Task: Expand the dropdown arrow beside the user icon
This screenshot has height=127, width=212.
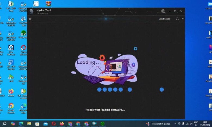Action: pos(183,19)
